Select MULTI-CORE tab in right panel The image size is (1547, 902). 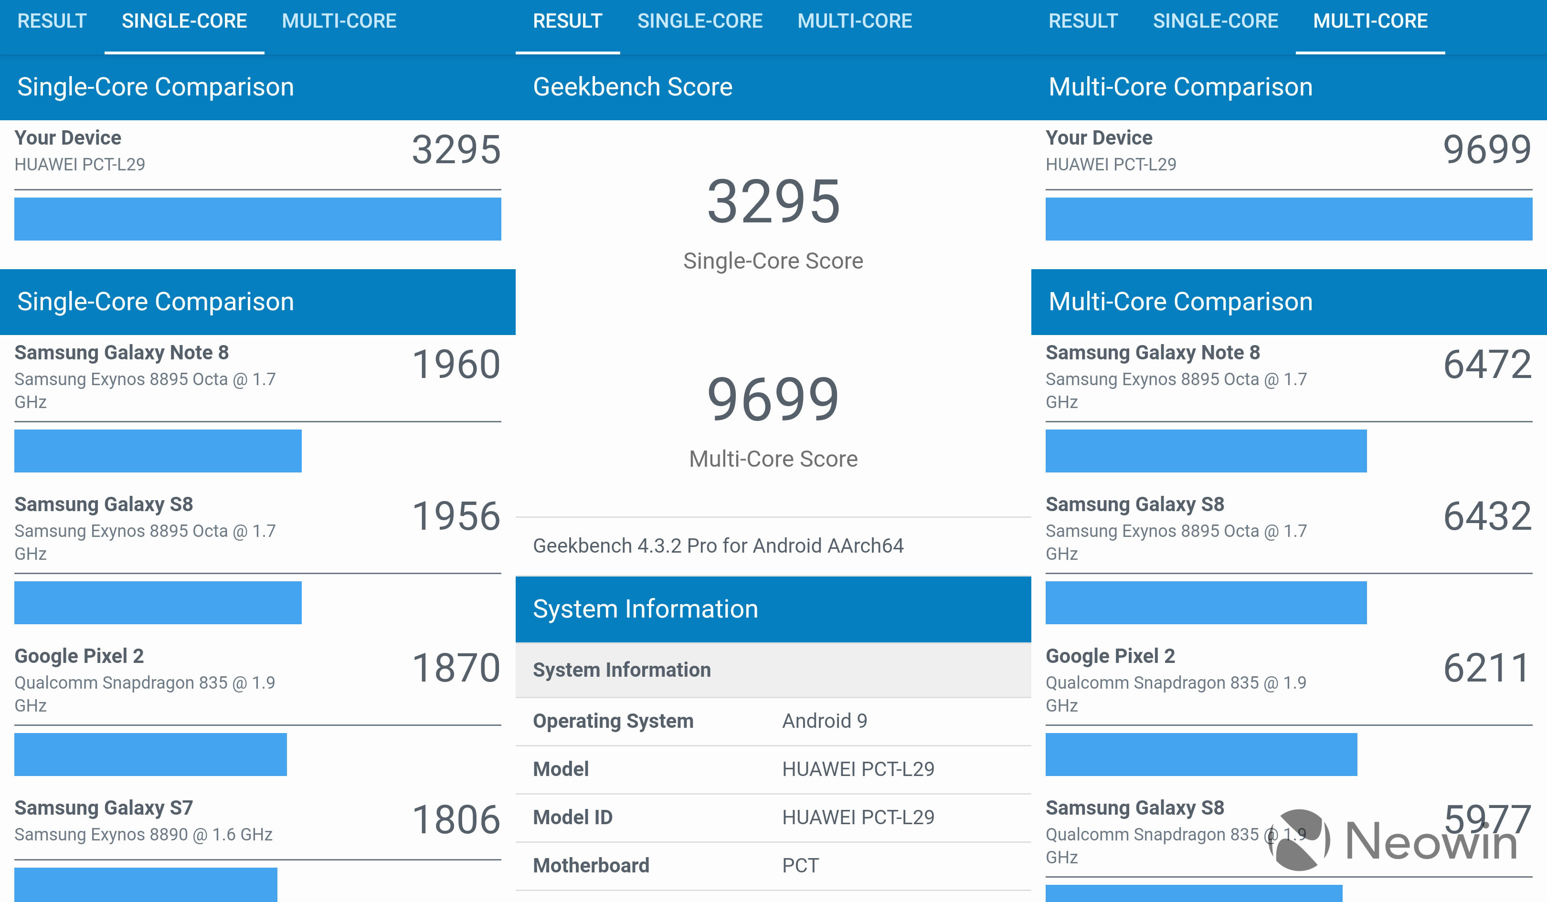(x=1370, y=21)
